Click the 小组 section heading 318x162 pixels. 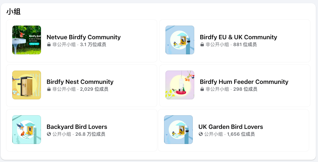coord(13,12)
